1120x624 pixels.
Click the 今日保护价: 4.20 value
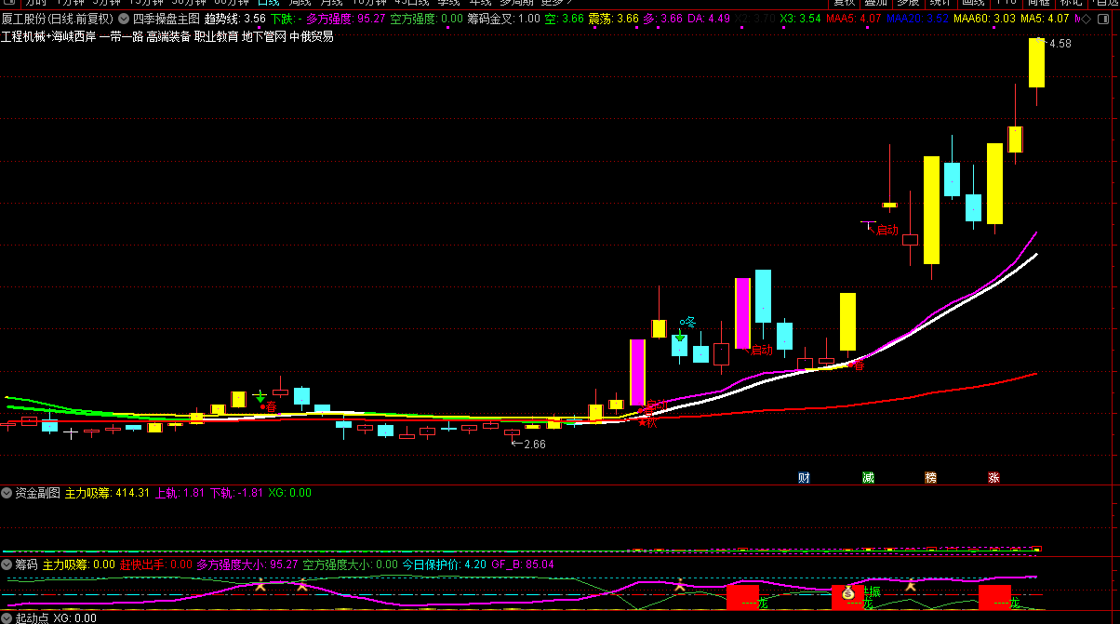[444, 564]
